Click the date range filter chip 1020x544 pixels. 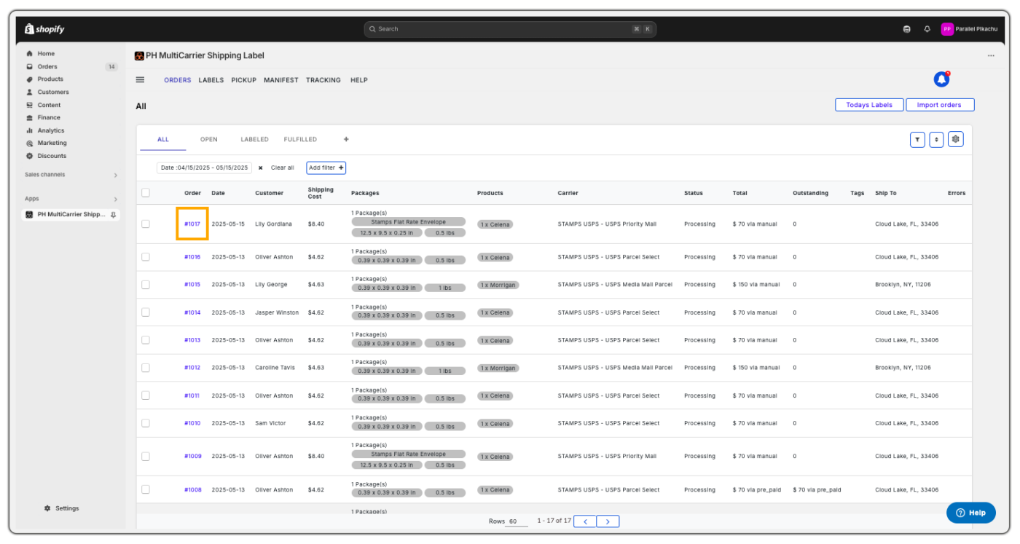click(204, 167)
